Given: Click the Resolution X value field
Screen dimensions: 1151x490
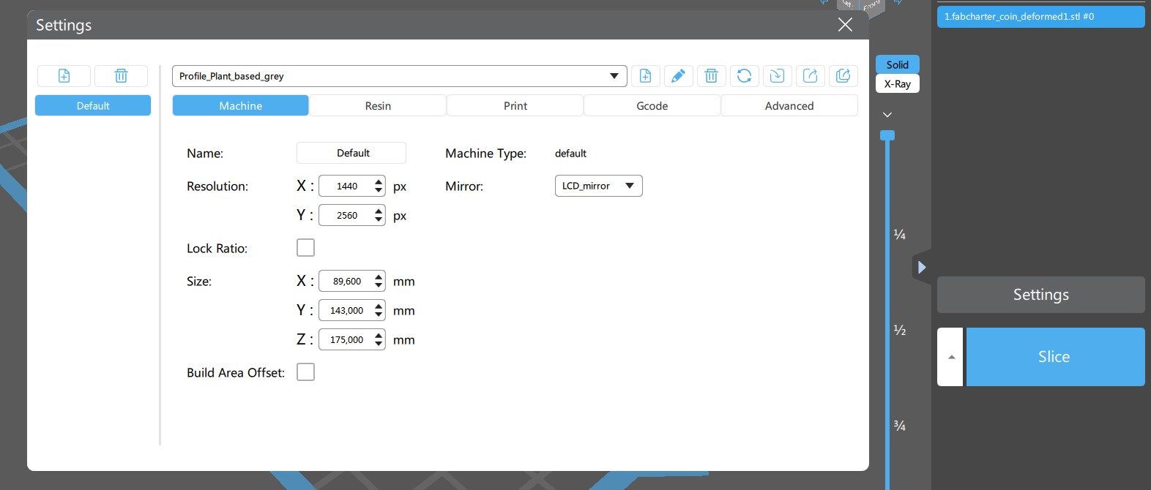Looking at the screenshot, I should point(346,186).
